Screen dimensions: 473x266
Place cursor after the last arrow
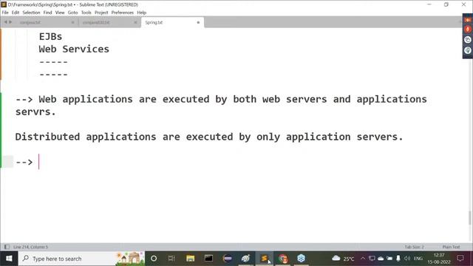[38, 162]
